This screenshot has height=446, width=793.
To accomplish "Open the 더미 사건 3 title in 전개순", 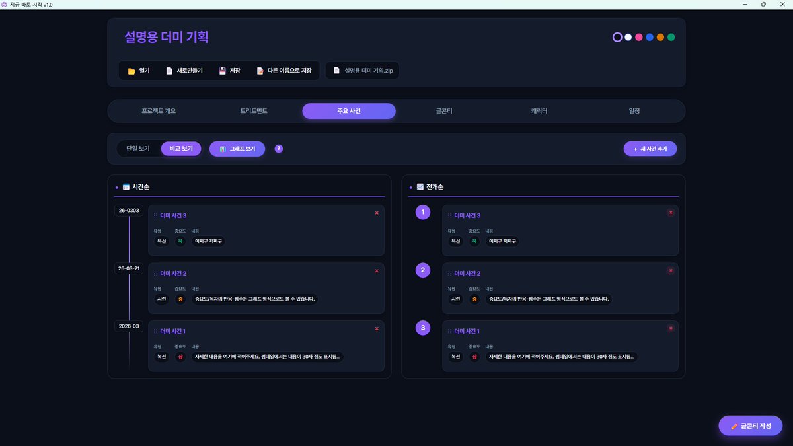I will [x=467, y=216].
